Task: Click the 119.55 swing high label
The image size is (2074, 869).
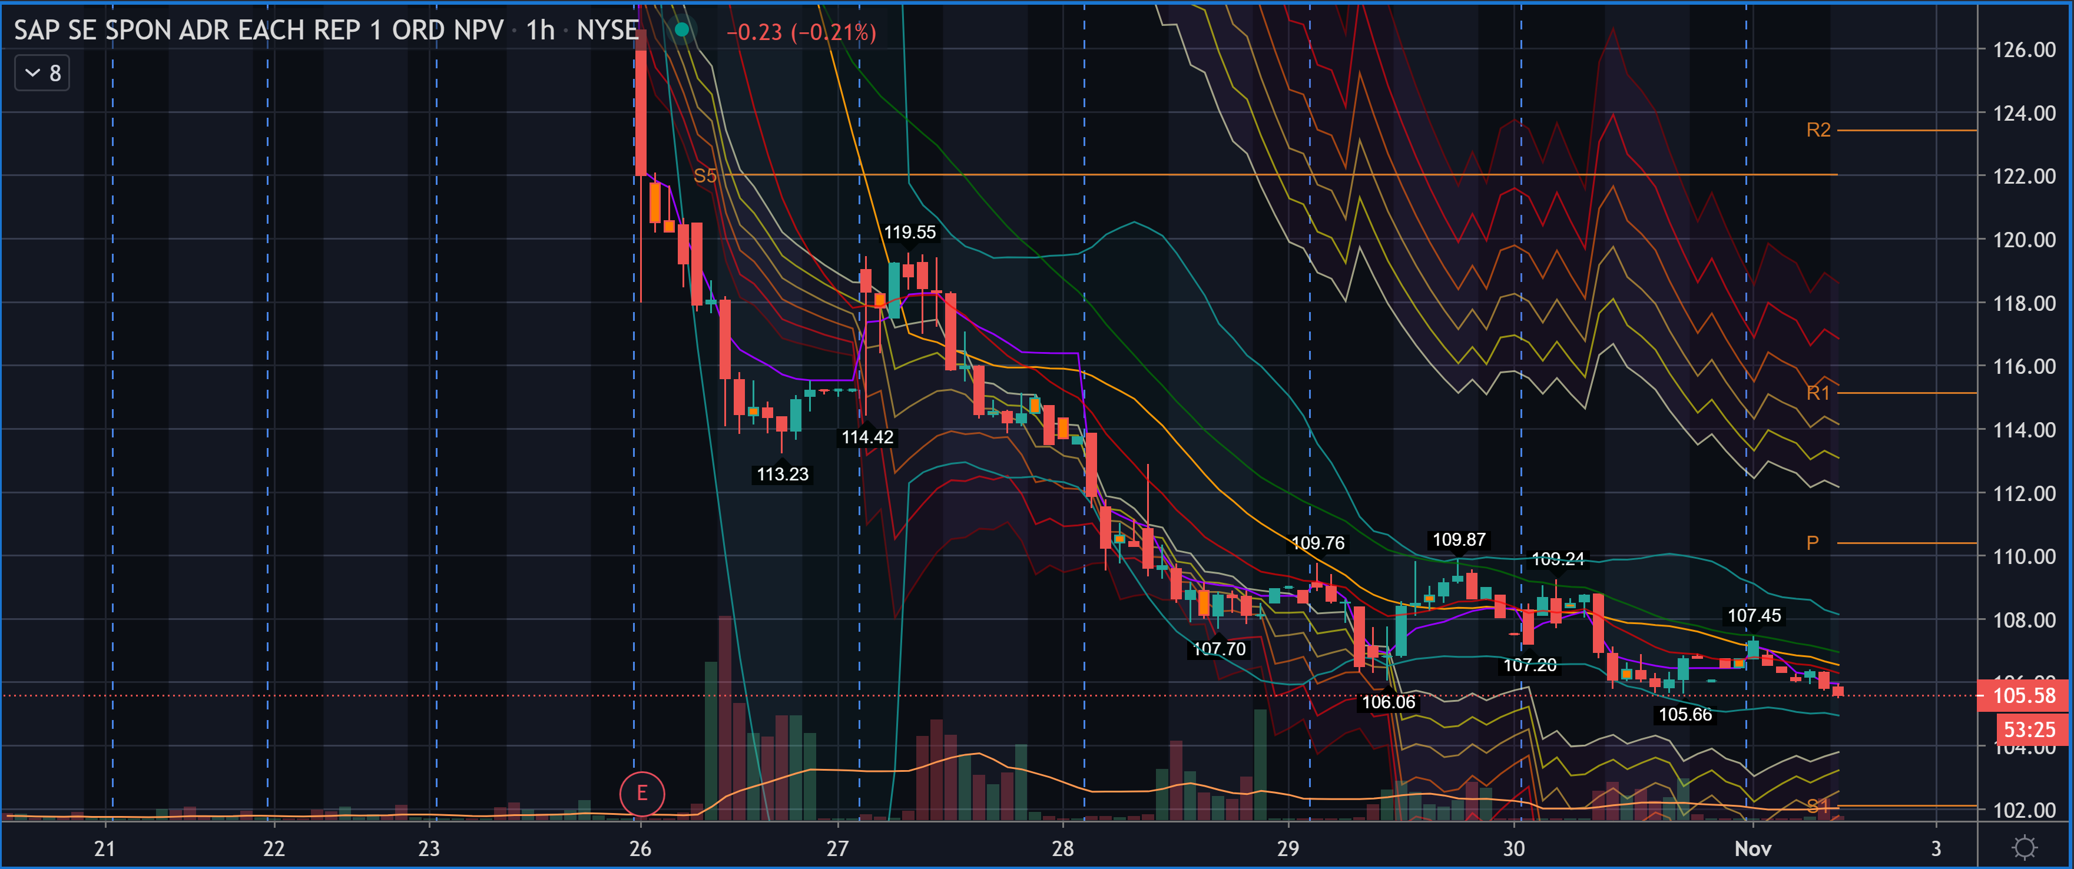Action: 909,233
